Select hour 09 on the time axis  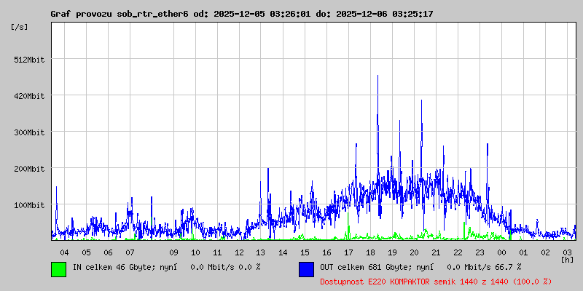[x=173, y=252]
